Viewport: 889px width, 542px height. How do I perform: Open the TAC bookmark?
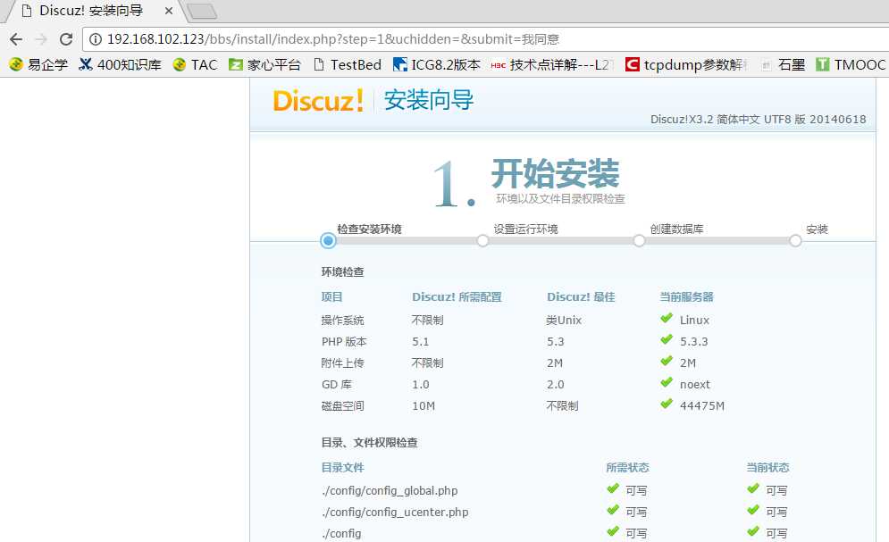coord(195,64)
